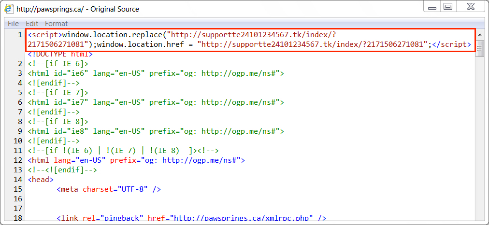Minimize the Original Source window
Viewport: 489px width, 225px height.
[432, 7]
